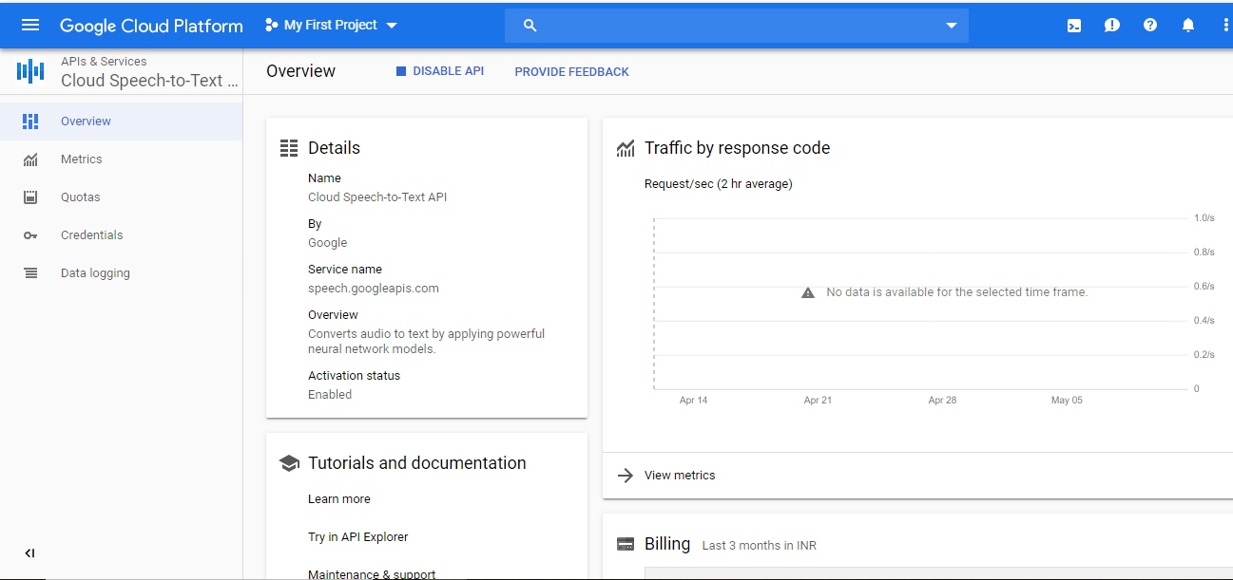Click the APIs & Services breadcrumb

(x=104, y=61)
